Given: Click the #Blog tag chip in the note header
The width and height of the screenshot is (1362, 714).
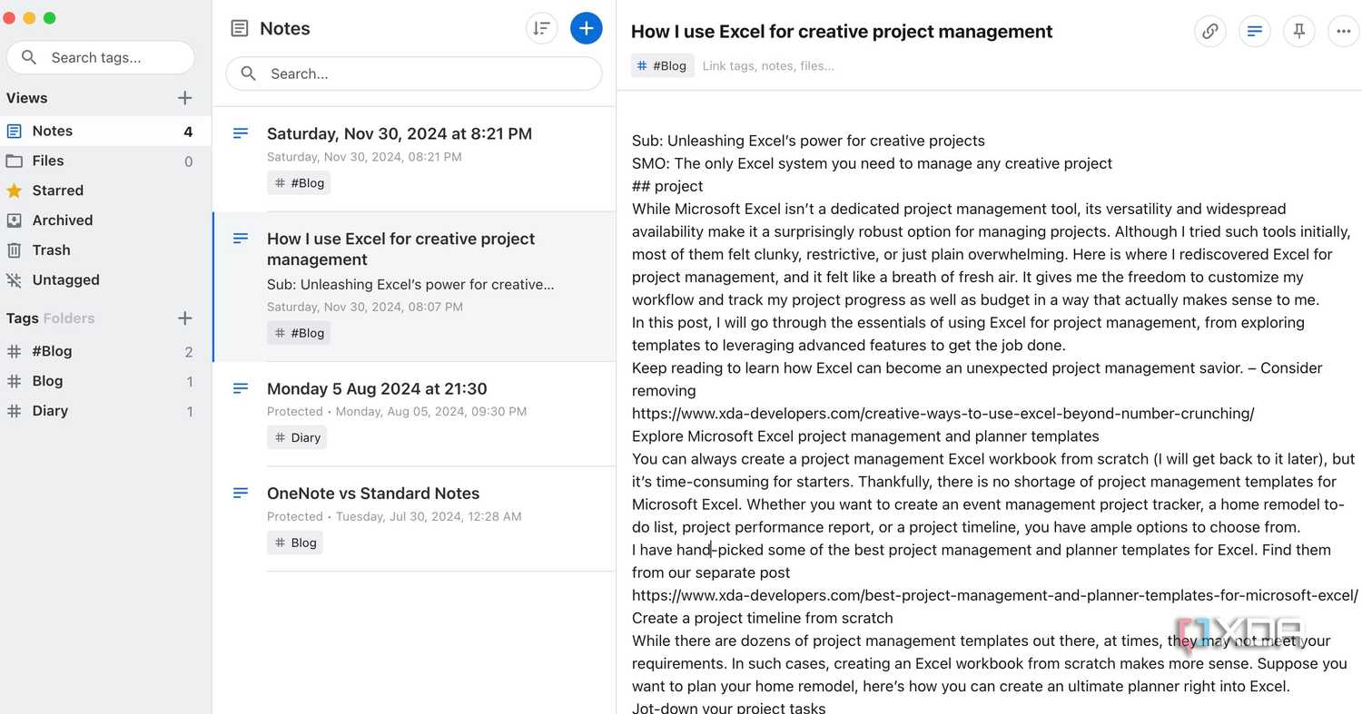Looking at the screenshot, I should pos(663,65).
